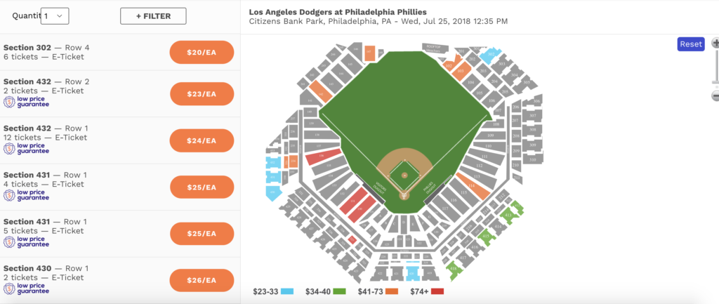Zoom in on the seating map
Image resolution: width=719 pixels, height=304 pixels.
(715, 44)
